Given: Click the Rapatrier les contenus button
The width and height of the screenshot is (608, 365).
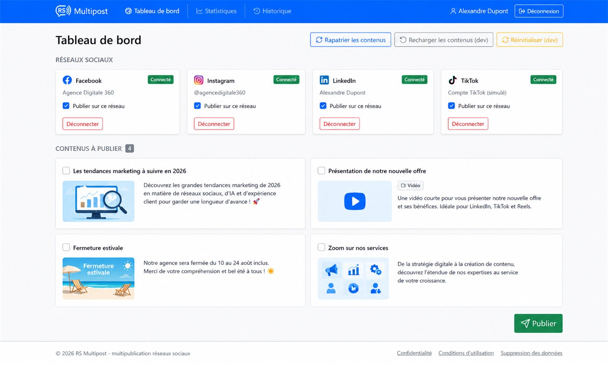Looking at the screenshot, I should (350, 40).
